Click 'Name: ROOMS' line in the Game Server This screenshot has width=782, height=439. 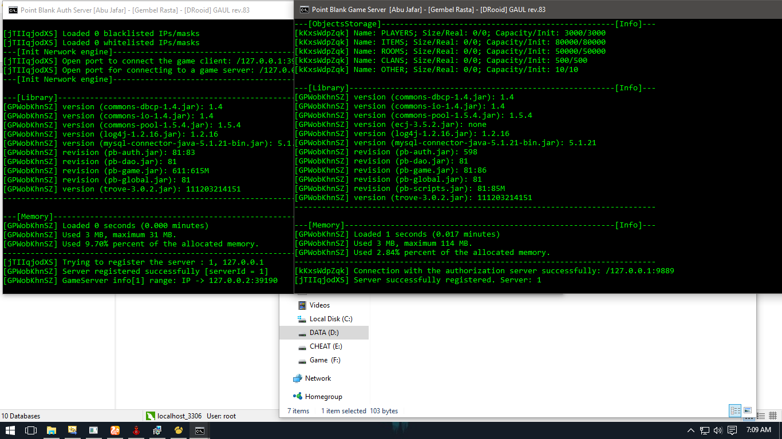450,51
